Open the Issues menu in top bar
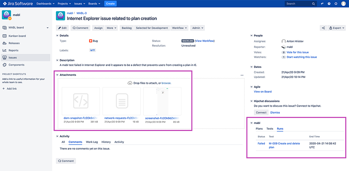This screenshot has width=349, height=171. coord(80,3)
